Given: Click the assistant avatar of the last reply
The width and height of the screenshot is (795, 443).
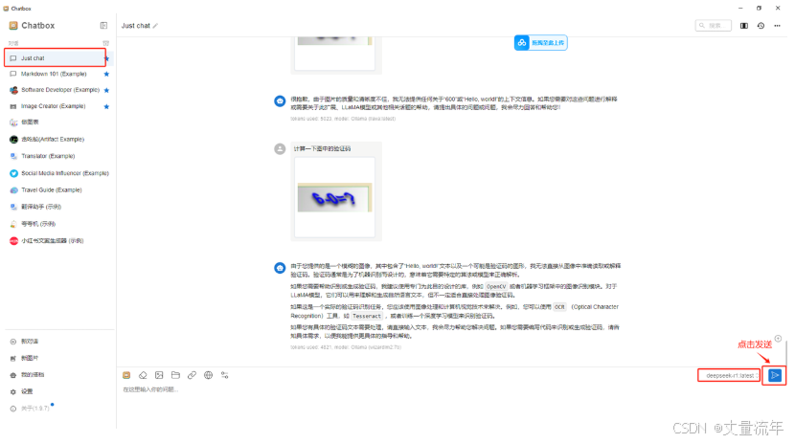Looking at the screenshot, I should tap(280, 267).
